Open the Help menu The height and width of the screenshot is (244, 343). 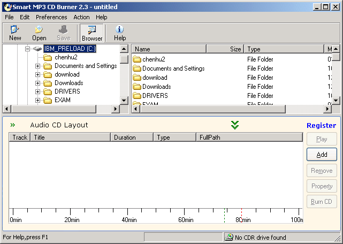click(x=101, y=17)
